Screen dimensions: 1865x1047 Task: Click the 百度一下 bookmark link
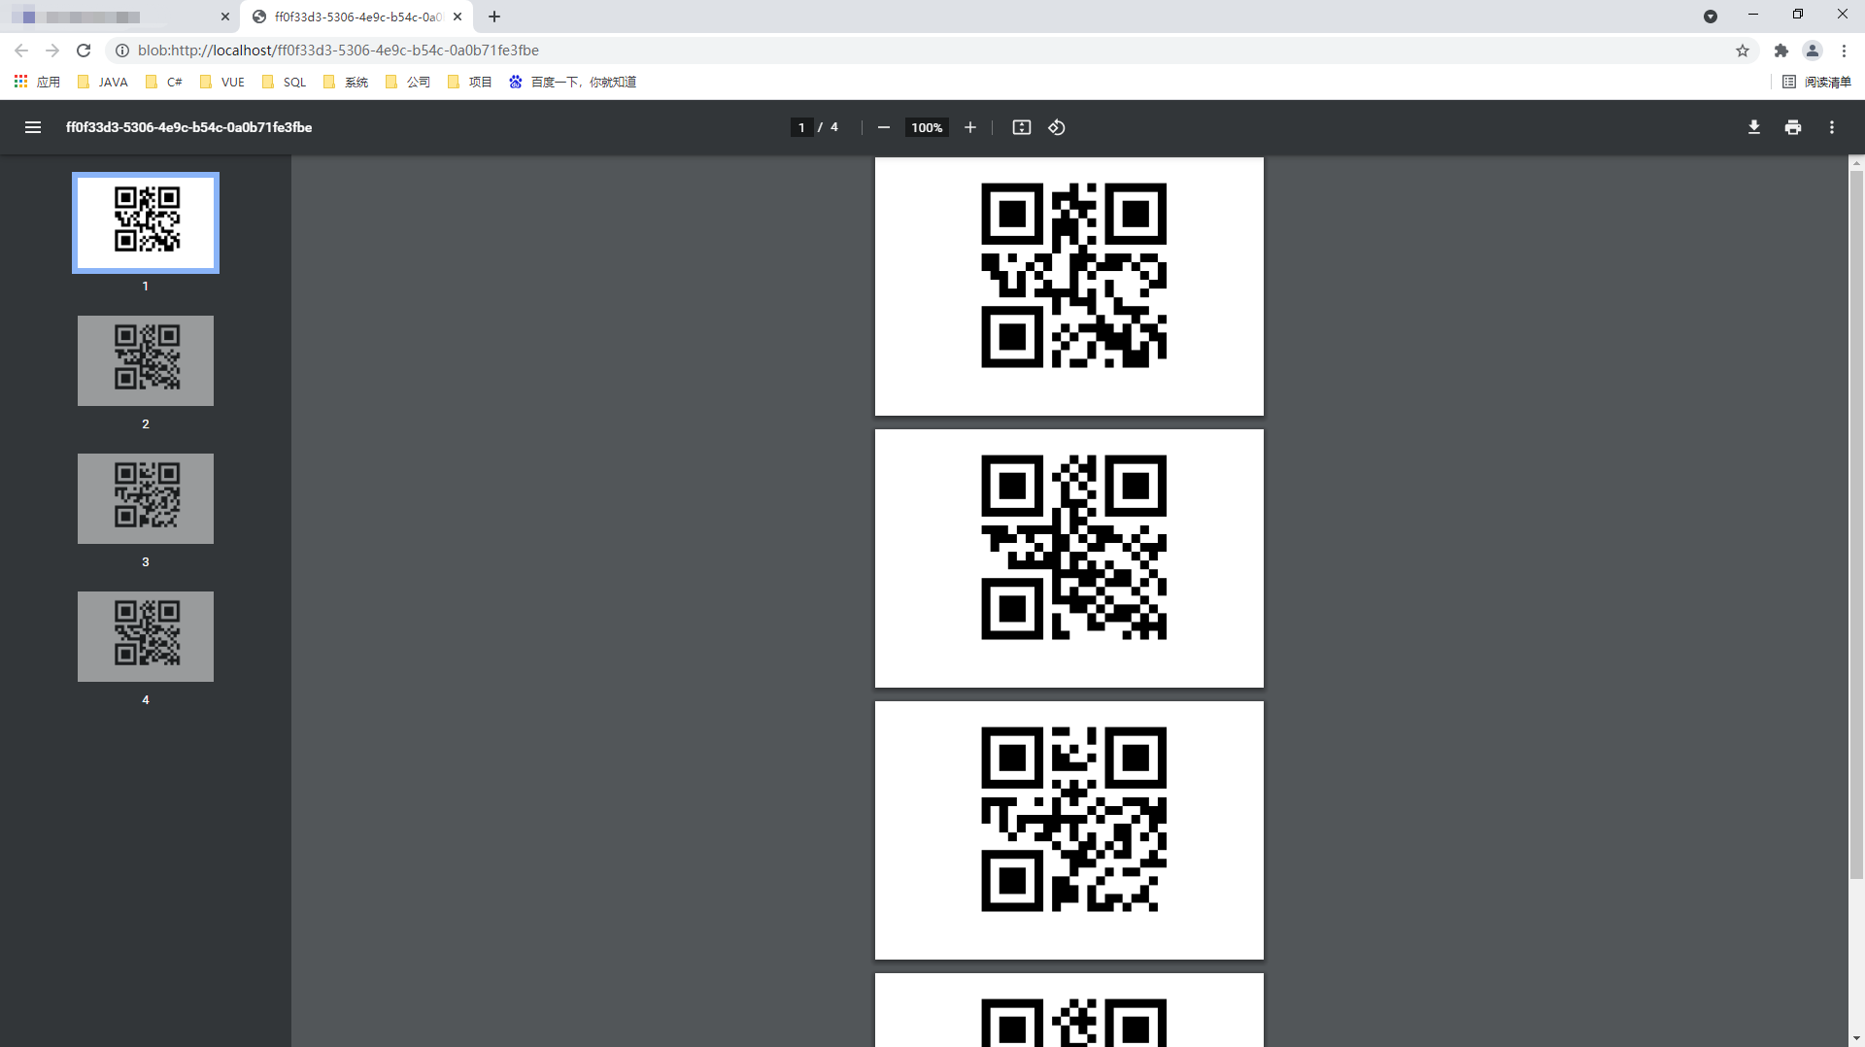click(x=573, y=82)
